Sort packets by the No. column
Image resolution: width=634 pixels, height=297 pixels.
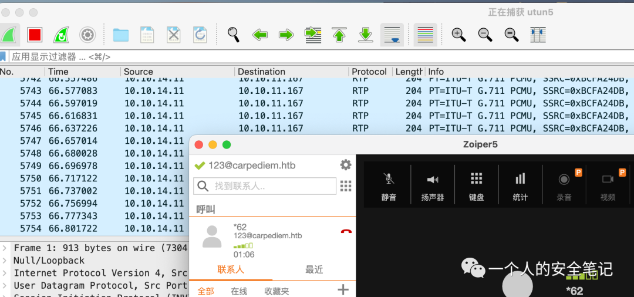[x=22, y=72]
